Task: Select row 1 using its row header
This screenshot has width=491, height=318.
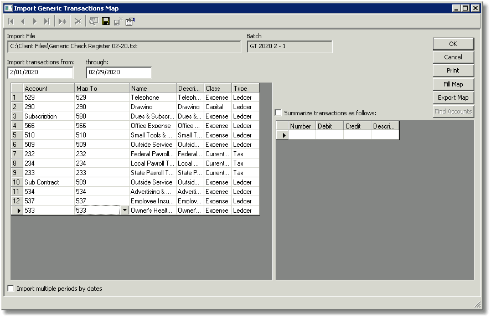Action: pyautogui.click(x=17, y=98)
